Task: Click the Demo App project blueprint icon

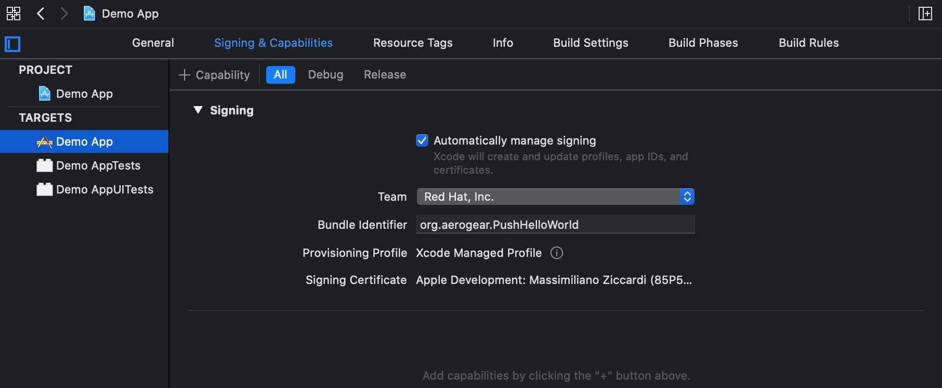Action: point(45,94)
